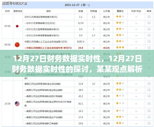Open chart icon for Dallas Fed 11.8 activity index row
This screenshot has width=154, height=127.
pyautogui.click(x=149, y=83)
